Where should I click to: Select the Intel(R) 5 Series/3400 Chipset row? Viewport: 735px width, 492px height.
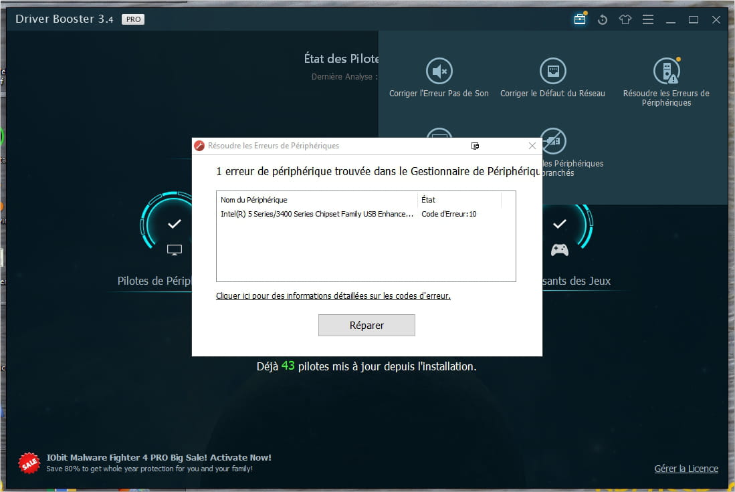(366, 214)
